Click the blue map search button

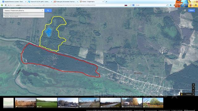pos(48,10)
